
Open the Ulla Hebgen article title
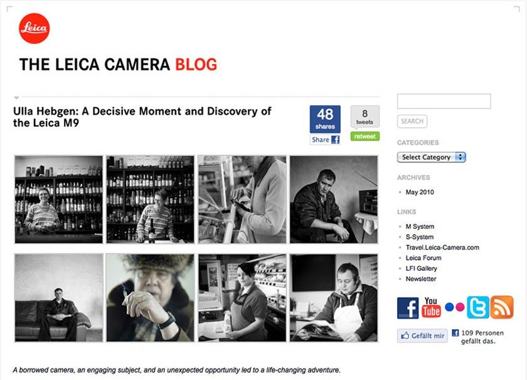click(142, 117)
